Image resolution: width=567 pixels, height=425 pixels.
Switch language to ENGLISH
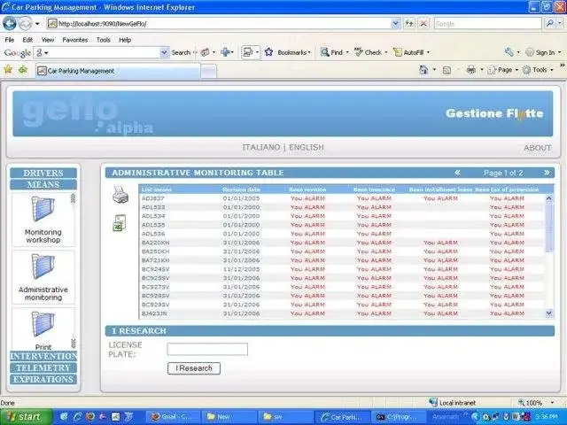(307, 147)
